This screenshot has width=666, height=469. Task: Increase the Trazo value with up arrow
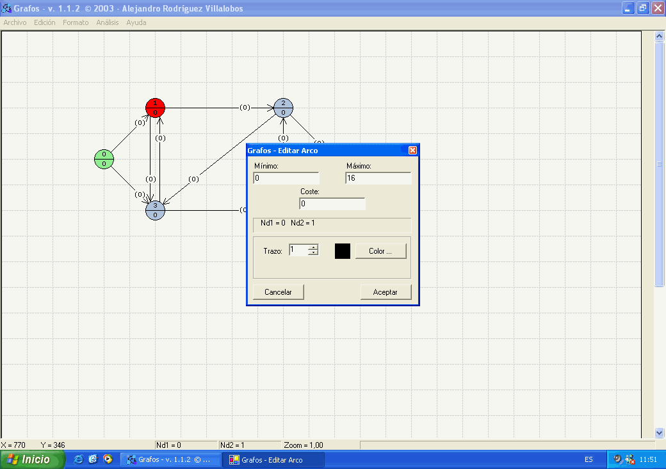(x=313, y=247)
